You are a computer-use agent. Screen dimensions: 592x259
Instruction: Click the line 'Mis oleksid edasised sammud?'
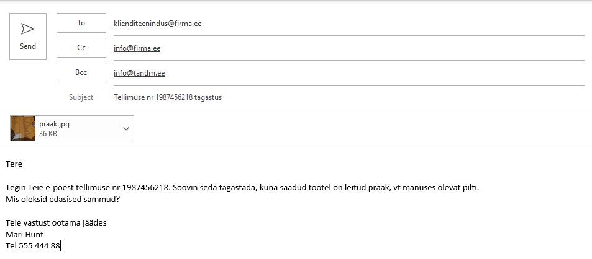pyautogui.click(x=63, y=199)
